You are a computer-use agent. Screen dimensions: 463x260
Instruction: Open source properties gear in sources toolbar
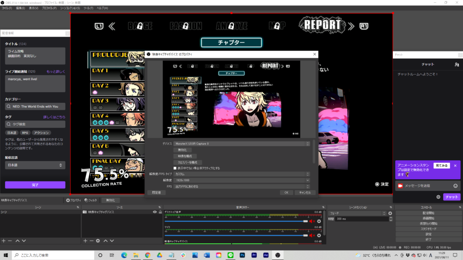(x=98, y=241)
